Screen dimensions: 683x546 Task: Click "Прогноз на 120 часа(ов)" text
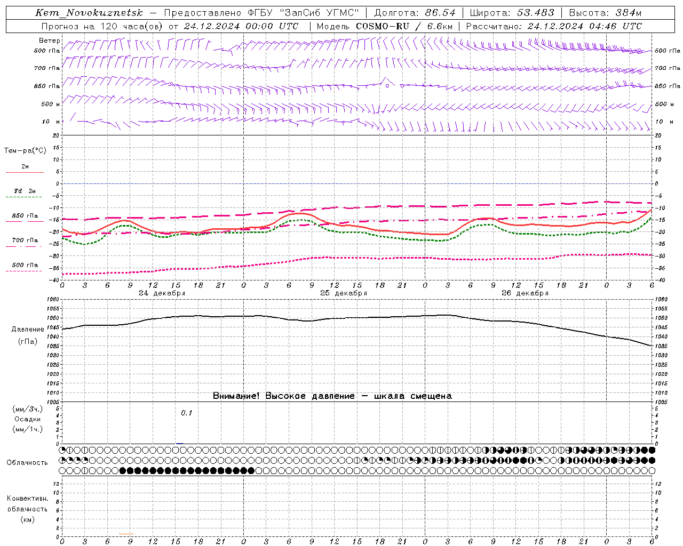pos(102,26)
